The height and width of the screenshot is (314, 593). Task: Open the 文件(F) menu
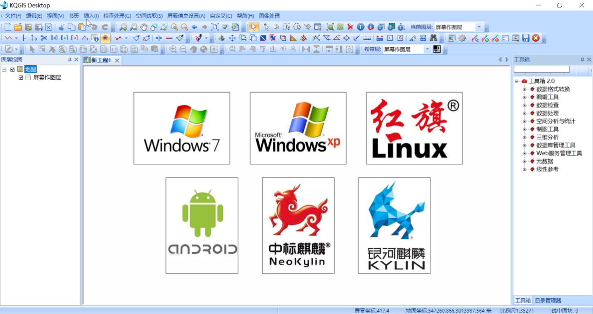13,16
